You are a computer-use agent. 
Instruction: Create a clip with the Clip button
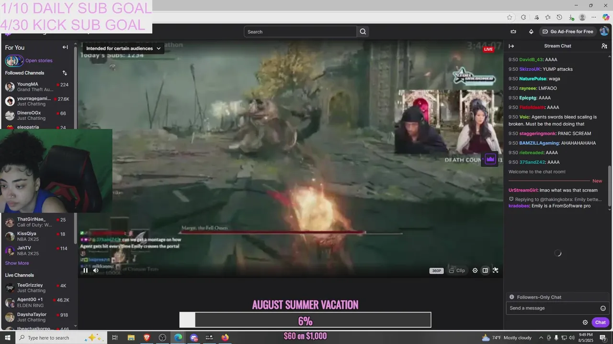457,270
